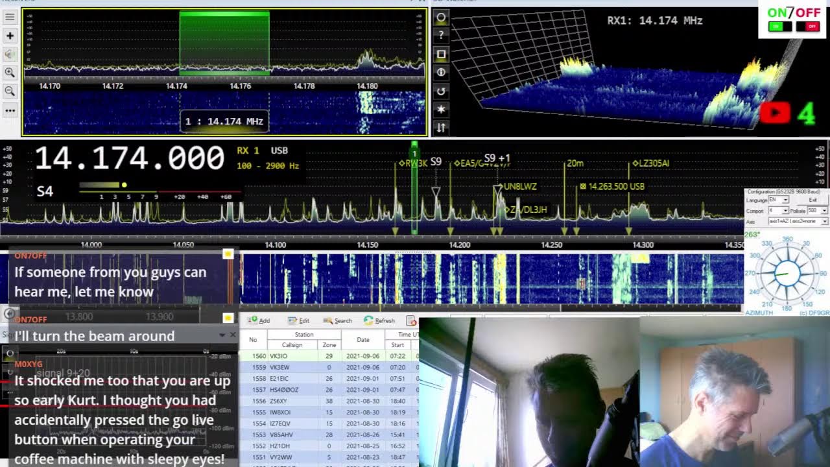
Task: Click the Exit button in Configuration
Action: (x=812, y=200)
